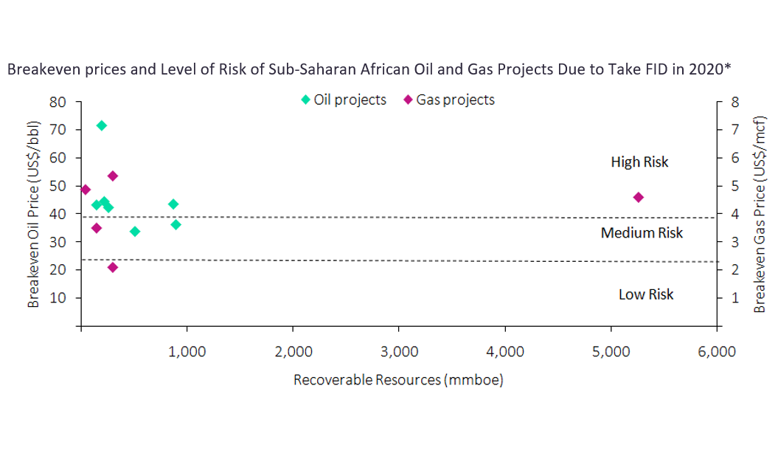This screenshot has height=467, width=778.
Task: Select the gas project point past 5,000 mmboe
Action: tap(639, 197)
